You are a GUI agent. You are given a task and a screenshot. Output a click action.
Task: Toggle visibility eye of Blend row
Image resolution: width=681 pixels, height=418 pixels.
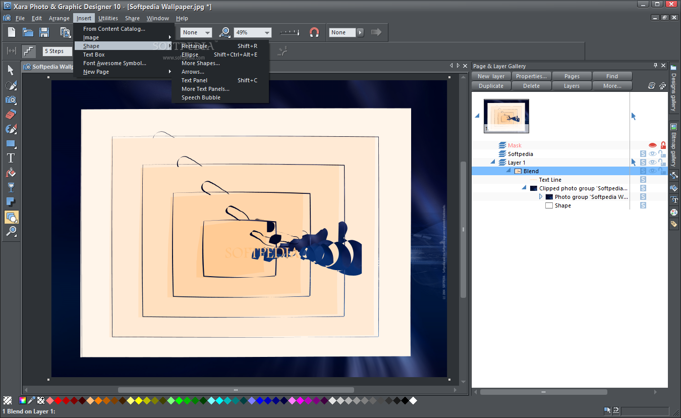pyautogui.click(x=653, y=171)
